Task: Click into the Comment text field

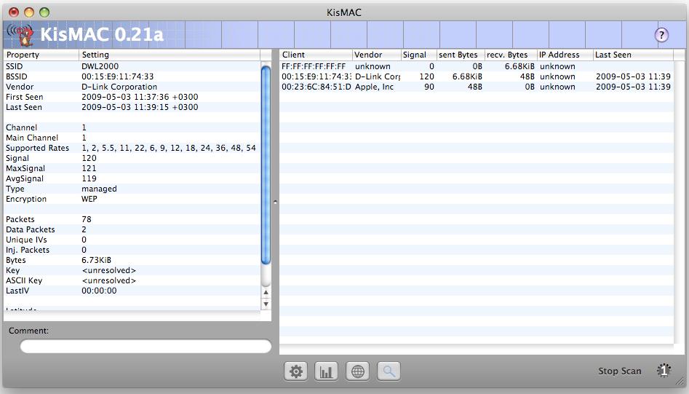Action: (x=146, y=346)
